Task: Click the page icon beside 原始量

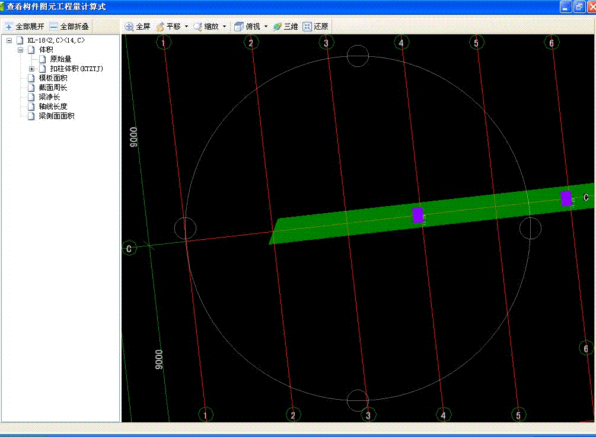Action: pyautogui.click(x=43, y=59)
